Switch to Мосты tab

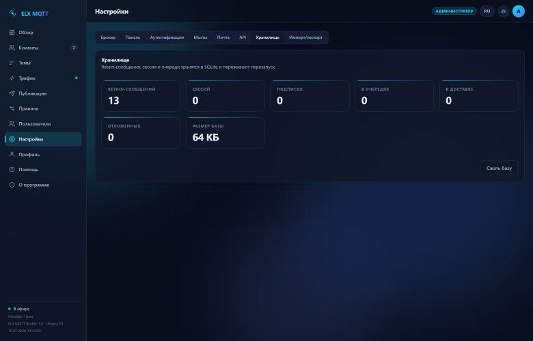click(200, 38)
